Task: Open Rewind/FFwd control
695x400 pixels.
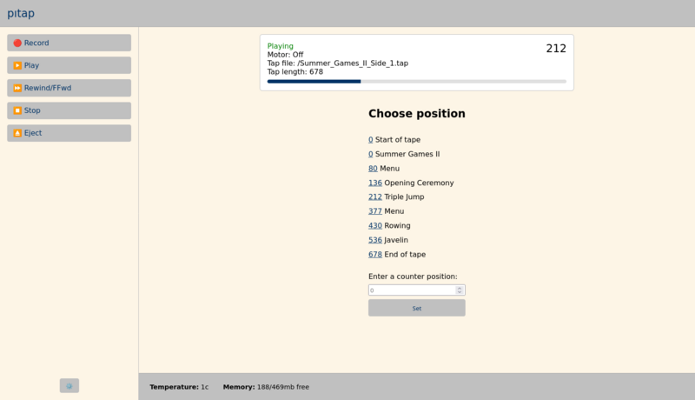Action: [x=69, y=88]
